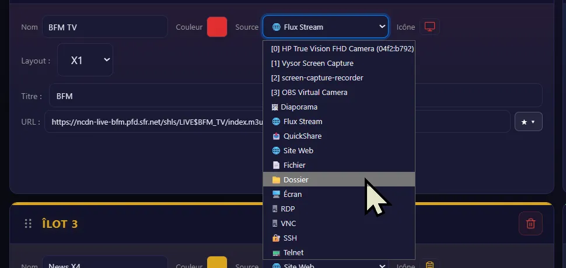
Task: Choose Site Web in the open source list
Action: pyautogui.click(x=339, y=150)
